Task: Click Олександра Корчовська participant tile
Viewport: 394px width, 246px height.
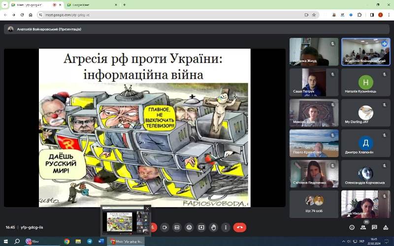Action: point(365,174)
